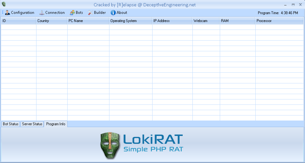Click the Configuration user icon in toolbar
This screenshot has height=163, width=305.
pyautogui.click(x=8, y=13)
